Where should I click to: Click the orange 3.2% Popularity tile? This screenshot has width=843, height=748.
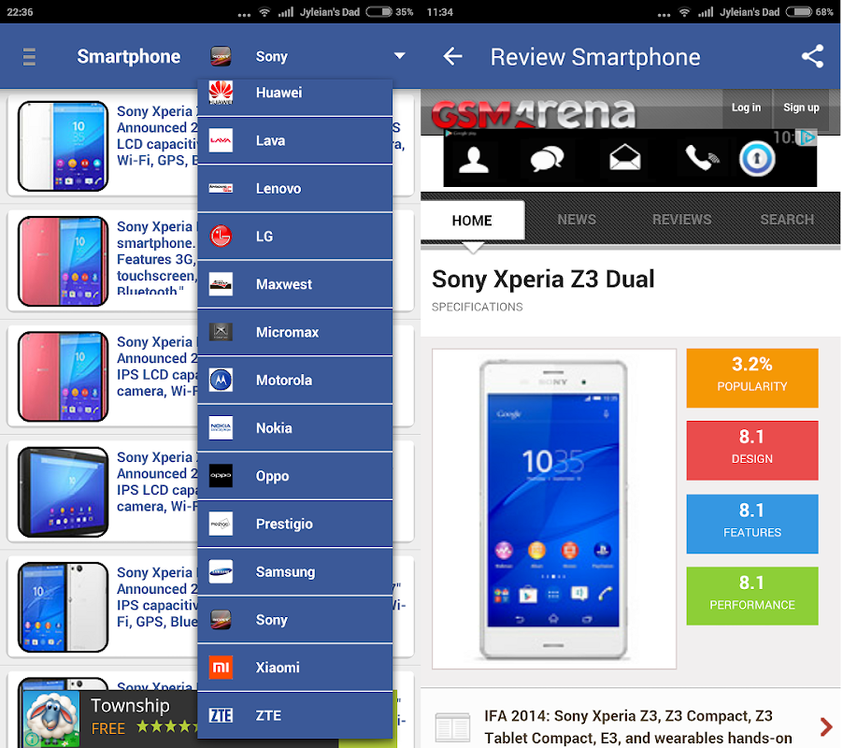751,378
